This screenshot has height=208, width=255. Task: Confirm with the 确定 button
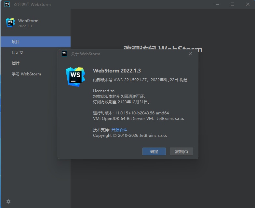[154, 151]
